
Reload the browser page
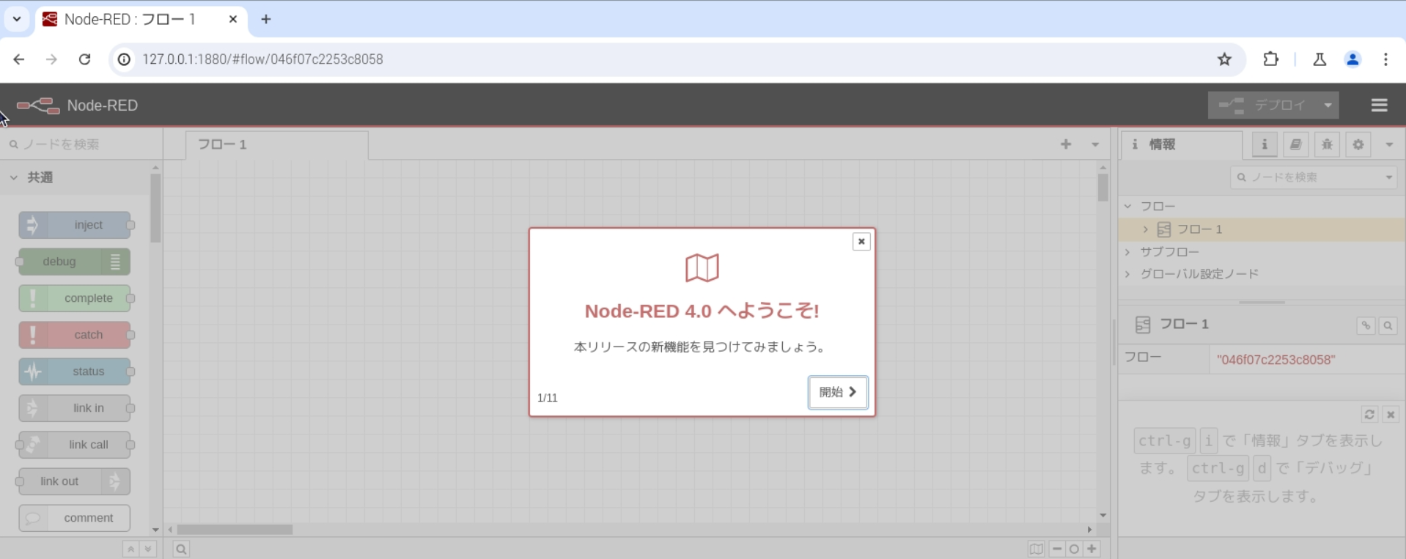tap(84, 59)
